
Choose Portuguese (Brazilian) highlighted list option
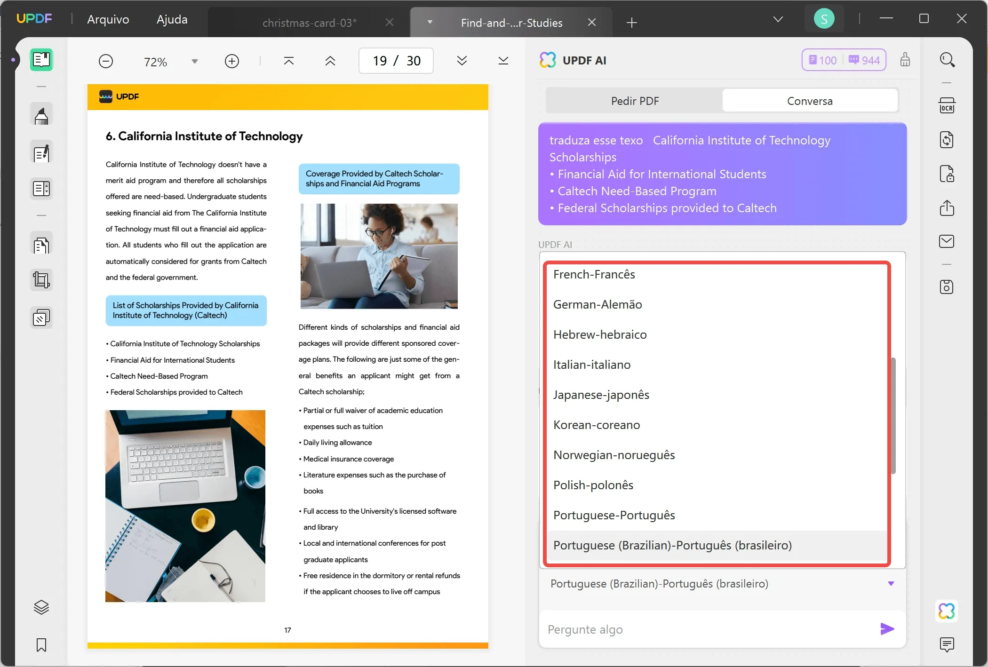coord(717,545)
